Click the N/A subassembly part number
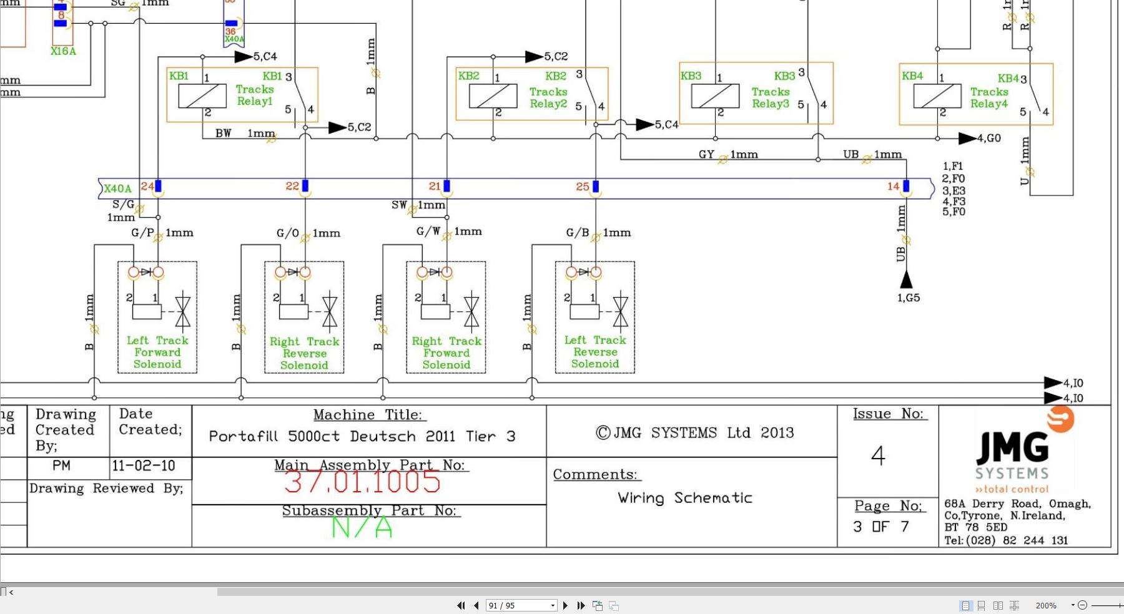 pos(362,528)
